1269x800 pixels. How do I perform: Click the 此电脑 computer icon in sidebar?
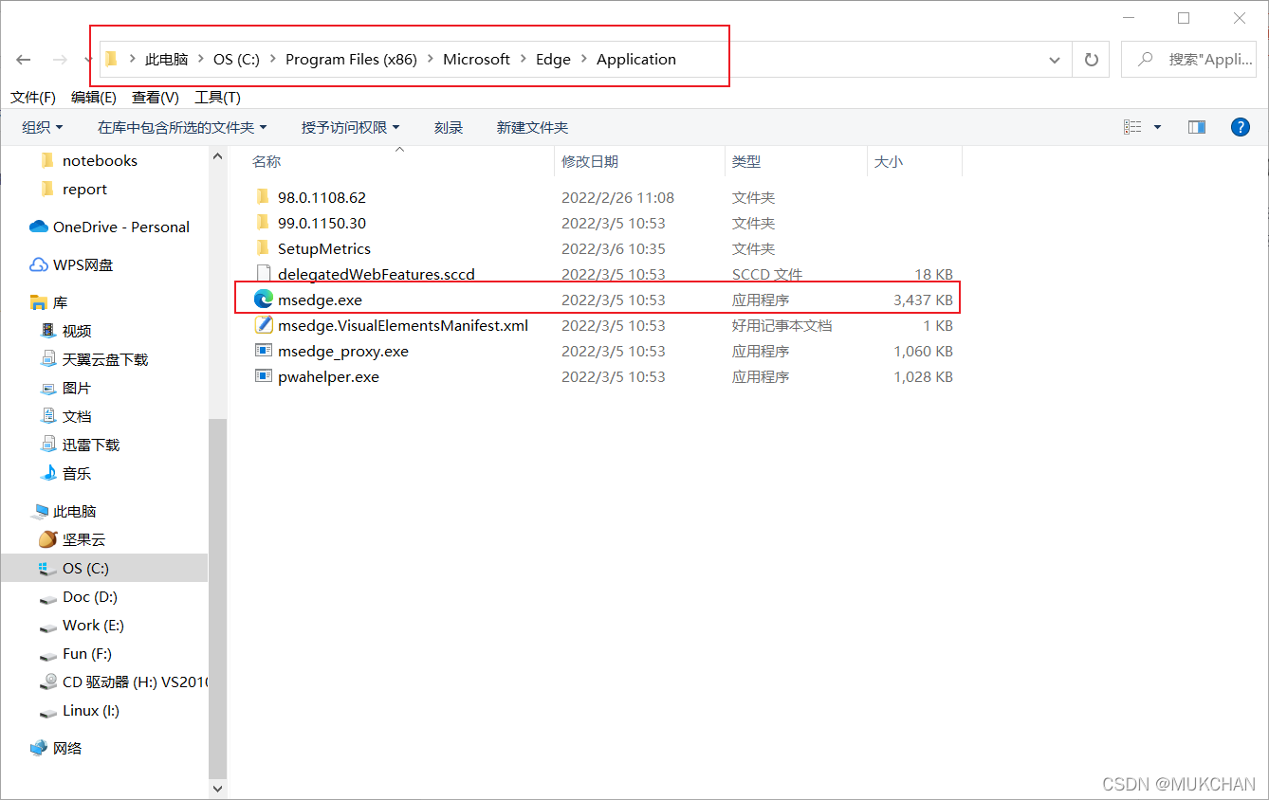pos(39,511)
